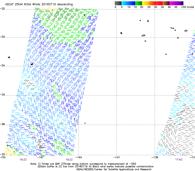Click the '>50 knots' legend label
This screenshot has height=171, width=195.
(x=187, y=7)
